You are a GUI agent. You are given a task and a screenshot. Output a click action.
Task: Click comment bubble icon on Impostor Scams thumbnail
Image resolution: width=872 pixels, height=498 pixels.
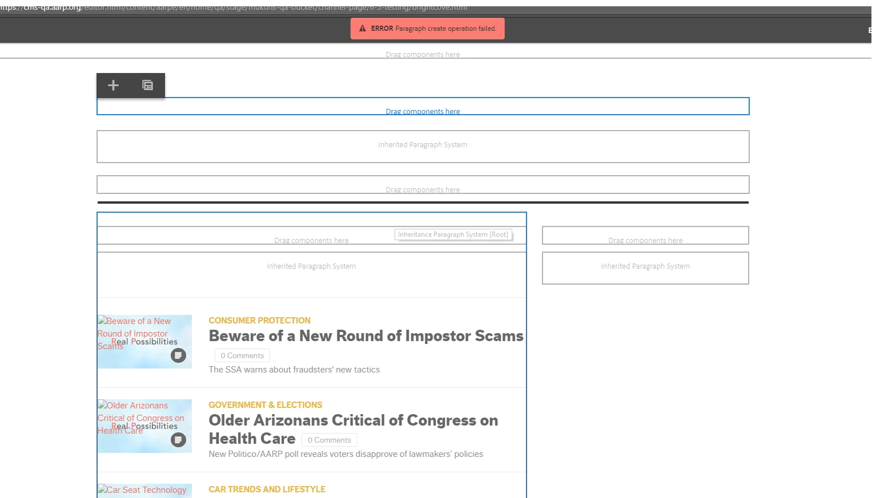click(x=178, y=355)
